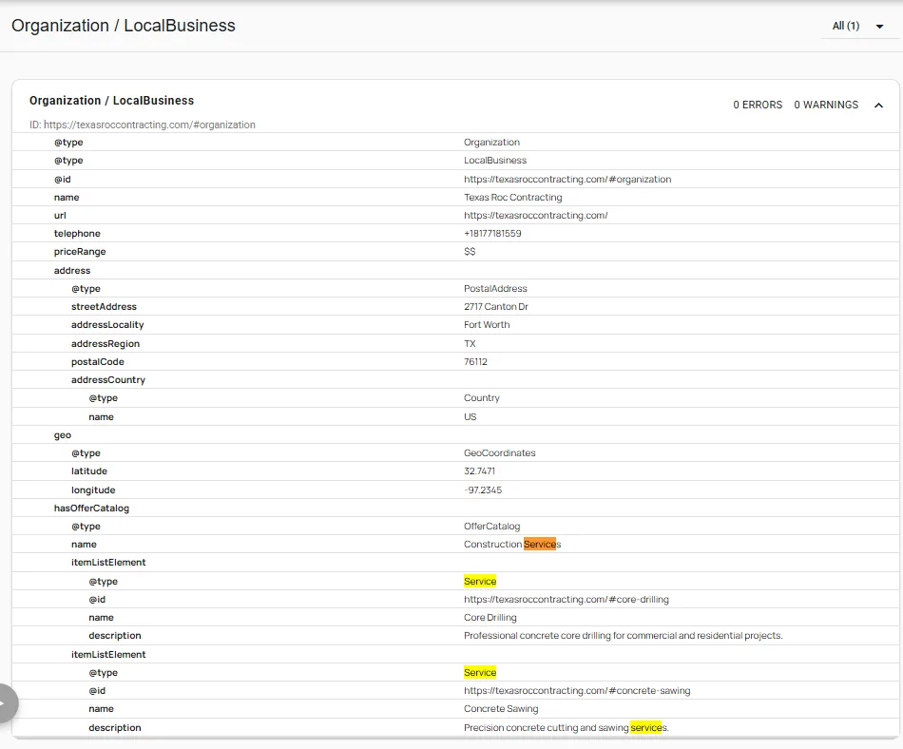Click the LocalBusiness @type value
This screenshot has width=903, height=749.
pyautogui.click(x=495, y=160)
